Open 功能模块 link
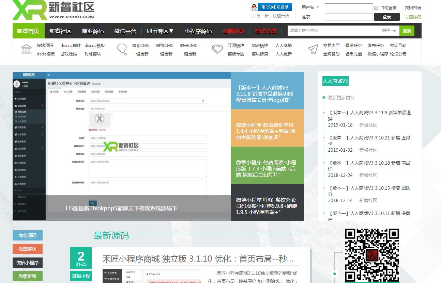This screenshot has height=283, width=441. (x=93, y=54)
